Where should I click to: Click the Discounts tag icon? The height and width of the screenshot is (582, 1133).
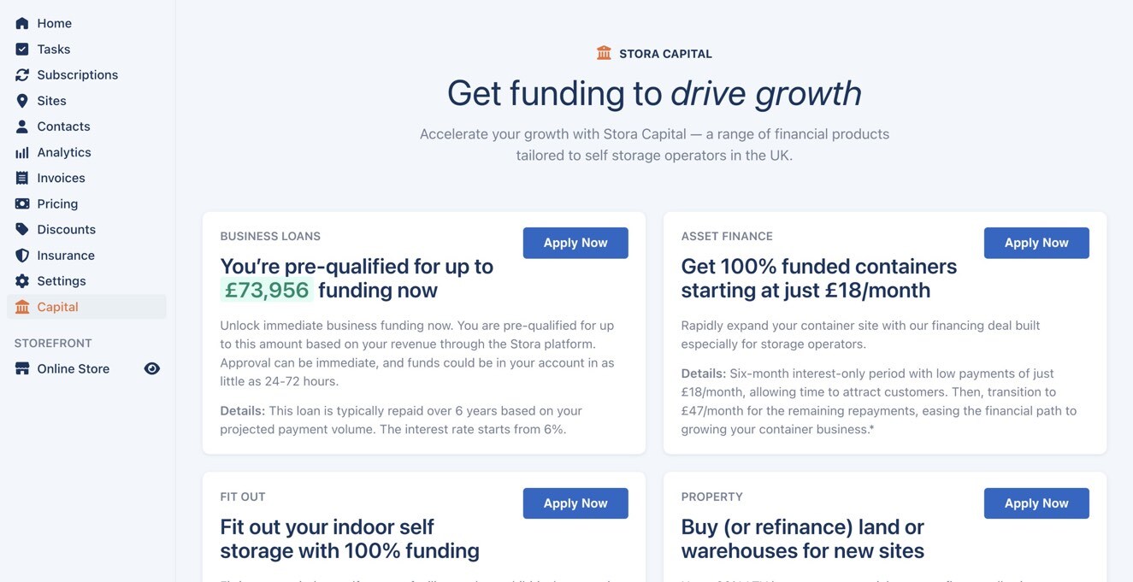(22, 229)
